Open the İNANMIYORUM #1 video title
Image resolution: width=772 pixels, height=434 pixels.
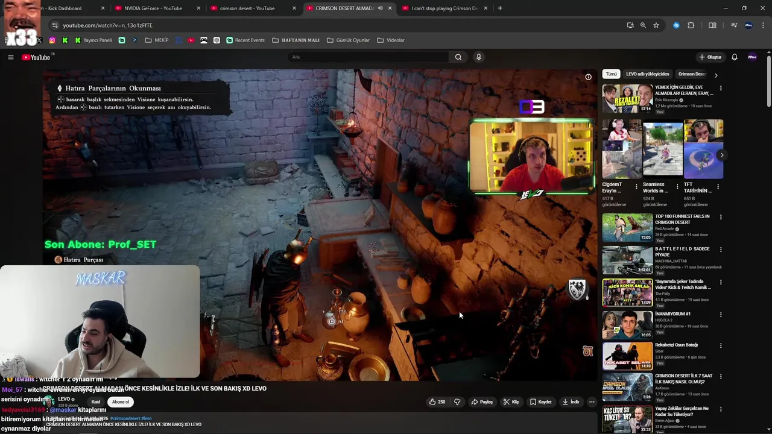coord(672,314)
